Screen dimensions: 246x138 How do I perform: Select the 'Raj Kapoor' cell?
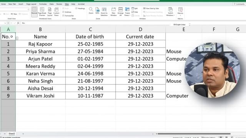click(40, 44)
